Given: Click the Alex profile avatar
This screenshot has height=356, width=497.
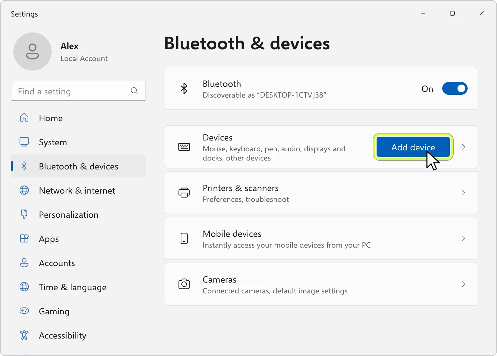Looking at the screenshot, I should point(32,51).
